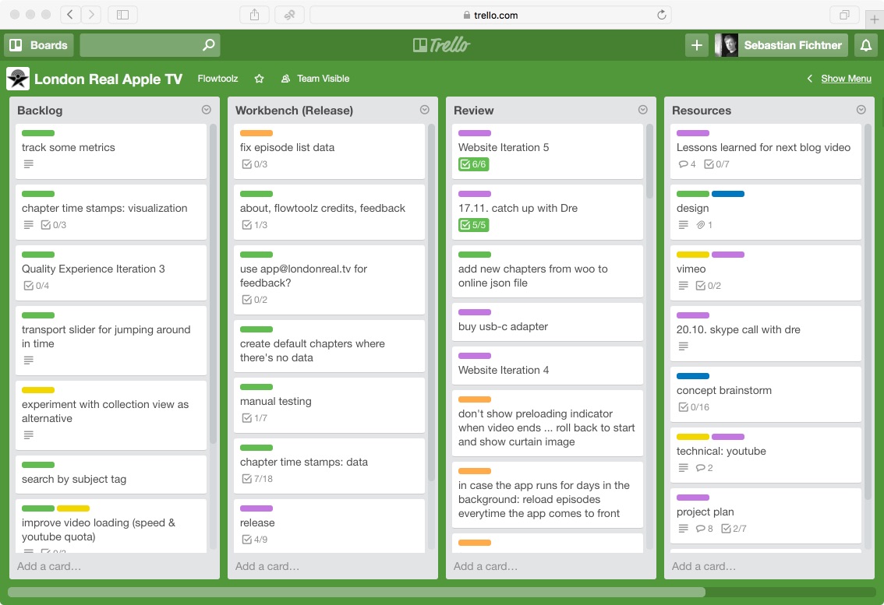Screen dimensions: 884x605
Task: Click checklist 0/3 badge on chapter time stamps: visualization
Action: [x=54, y=225]
